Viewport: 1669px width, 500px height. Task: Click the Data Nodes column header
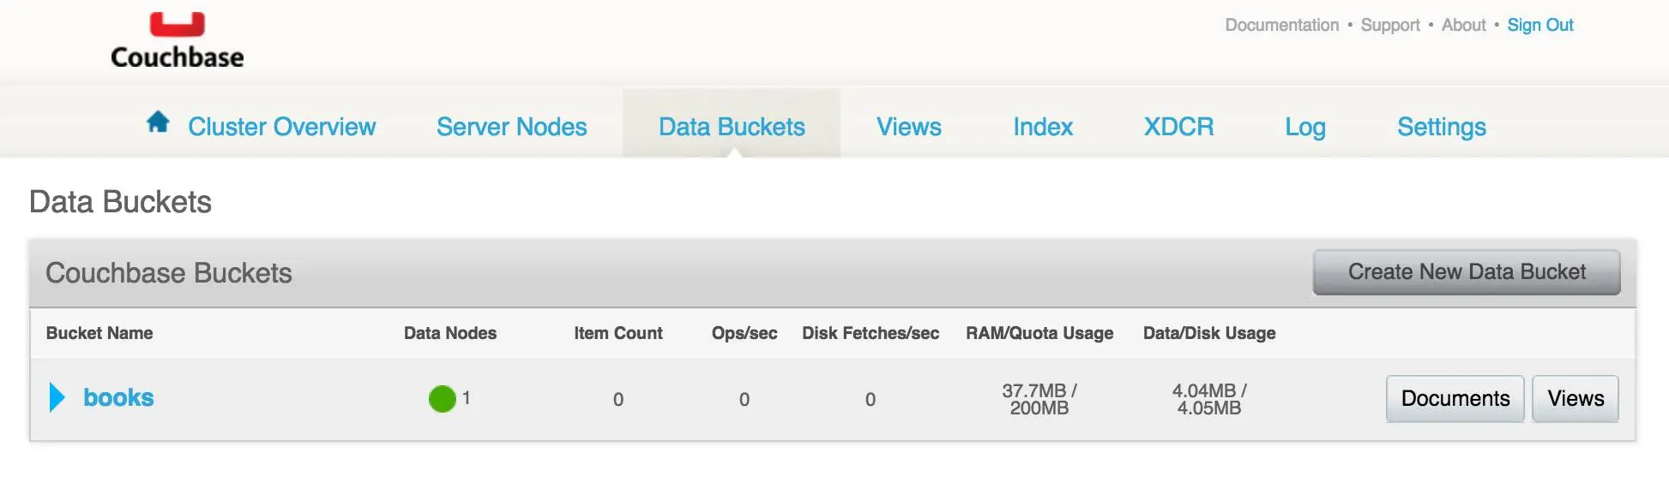click(450, 333)
